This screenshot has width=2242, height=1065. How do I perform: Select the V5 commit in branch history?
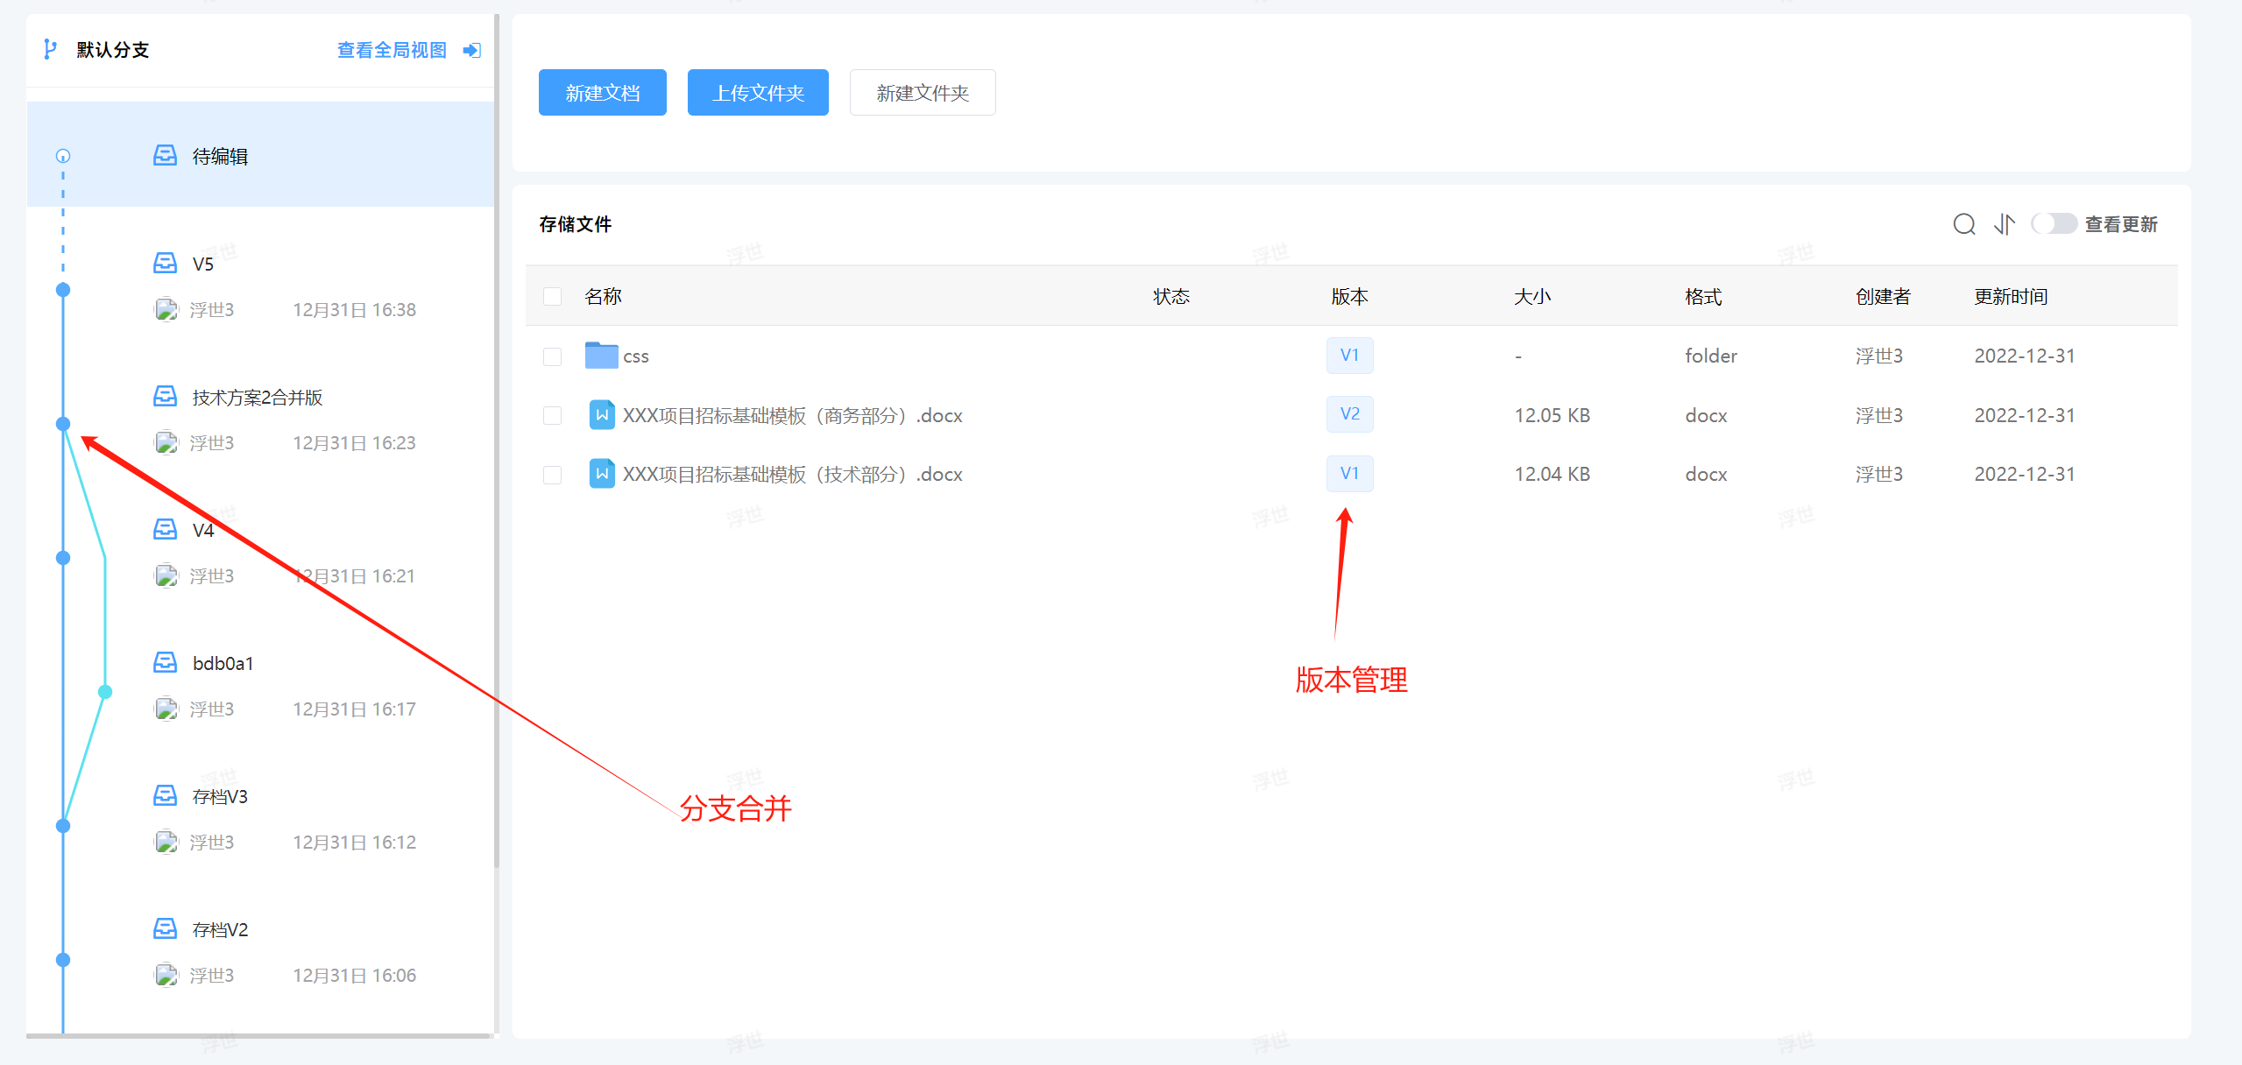(x=203, y=264)
